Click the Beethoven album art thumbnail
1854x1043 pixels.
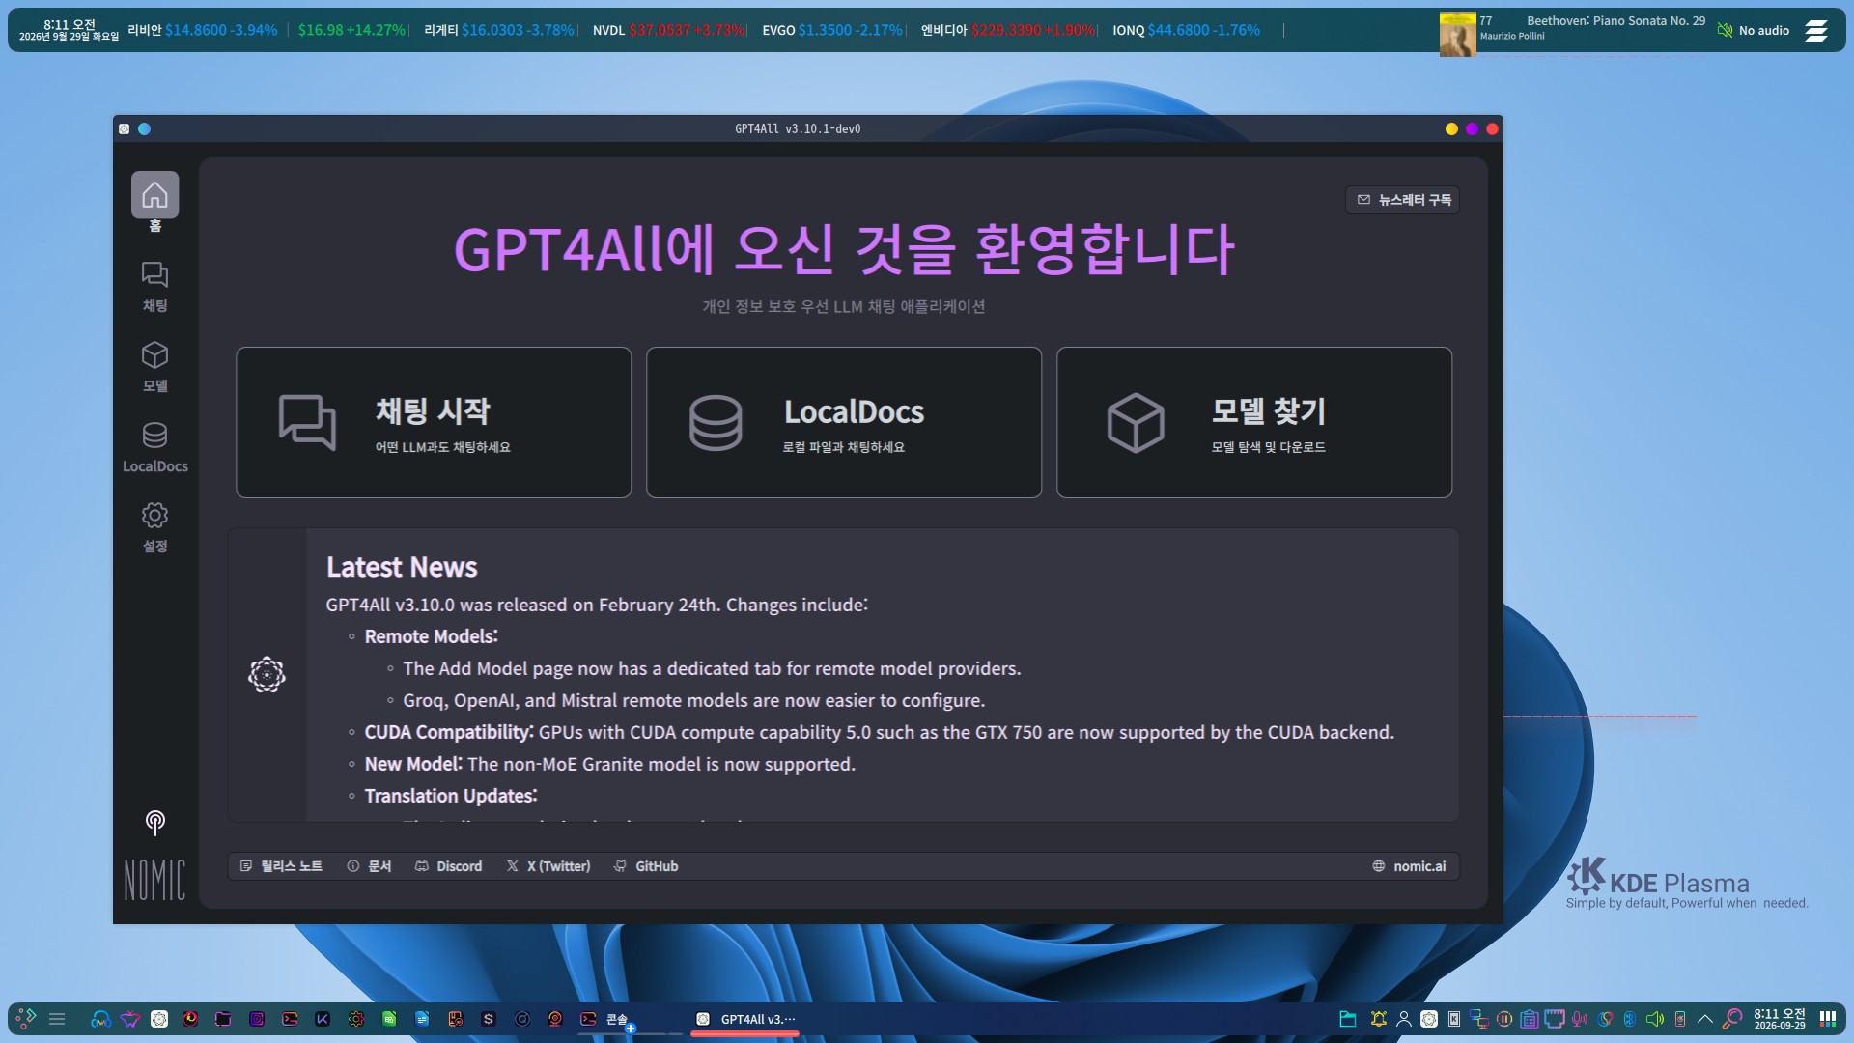(1457, 34)
